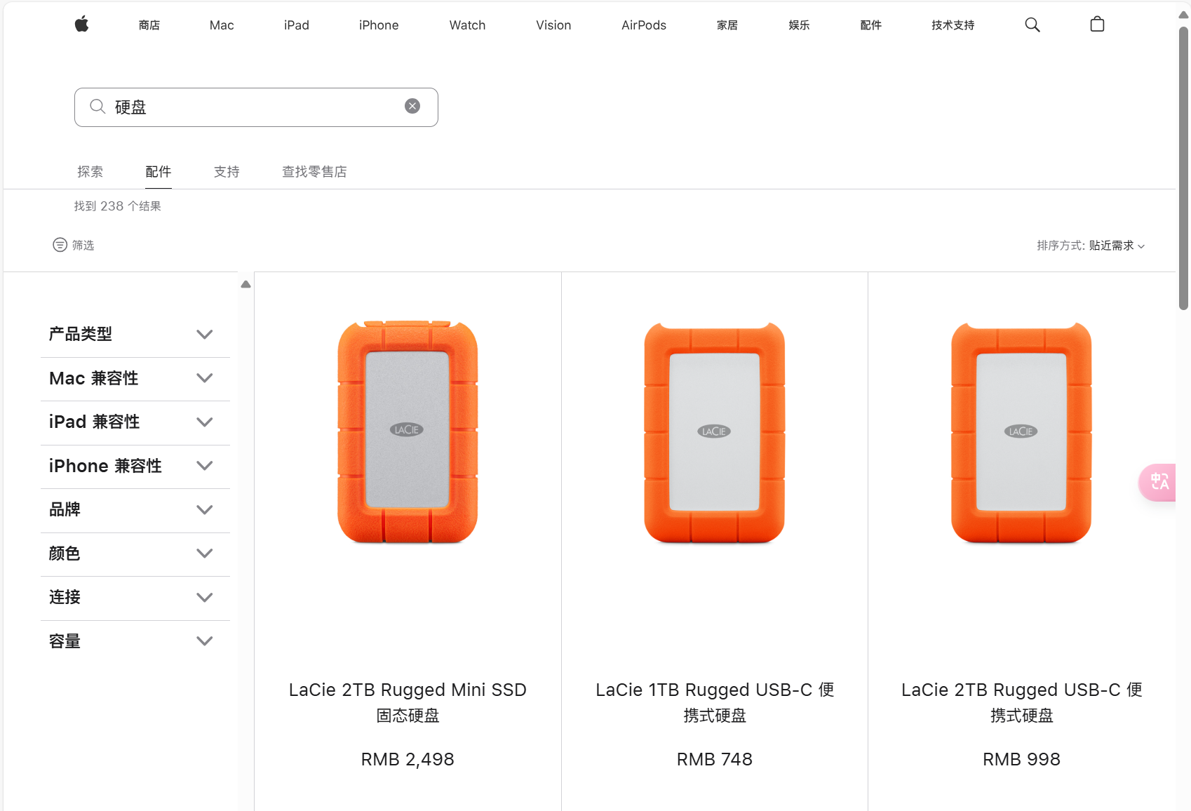The height and width of the screenshot is (811, 1191).
Task: Select the 配件 results tab
Action: point(159,172)
